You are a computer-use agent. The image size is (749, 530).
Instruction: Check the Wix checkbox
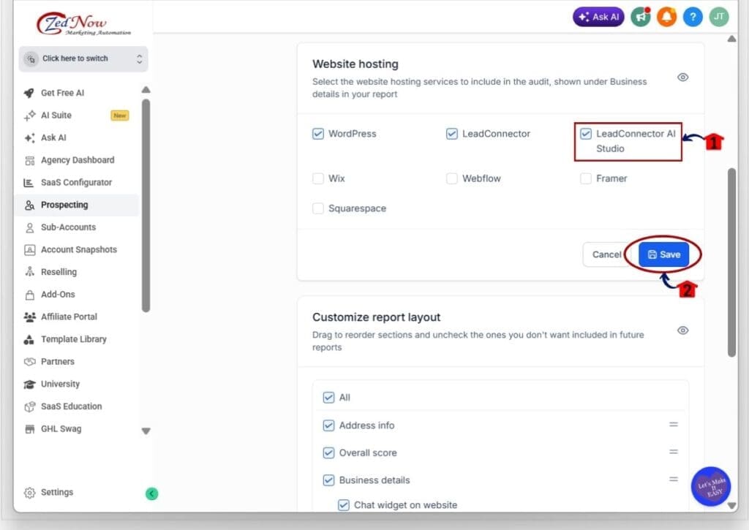click(318, 178)
